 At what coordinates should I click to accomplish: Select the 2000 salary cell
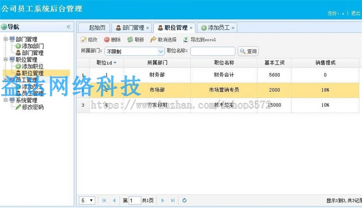pos(274,90)
